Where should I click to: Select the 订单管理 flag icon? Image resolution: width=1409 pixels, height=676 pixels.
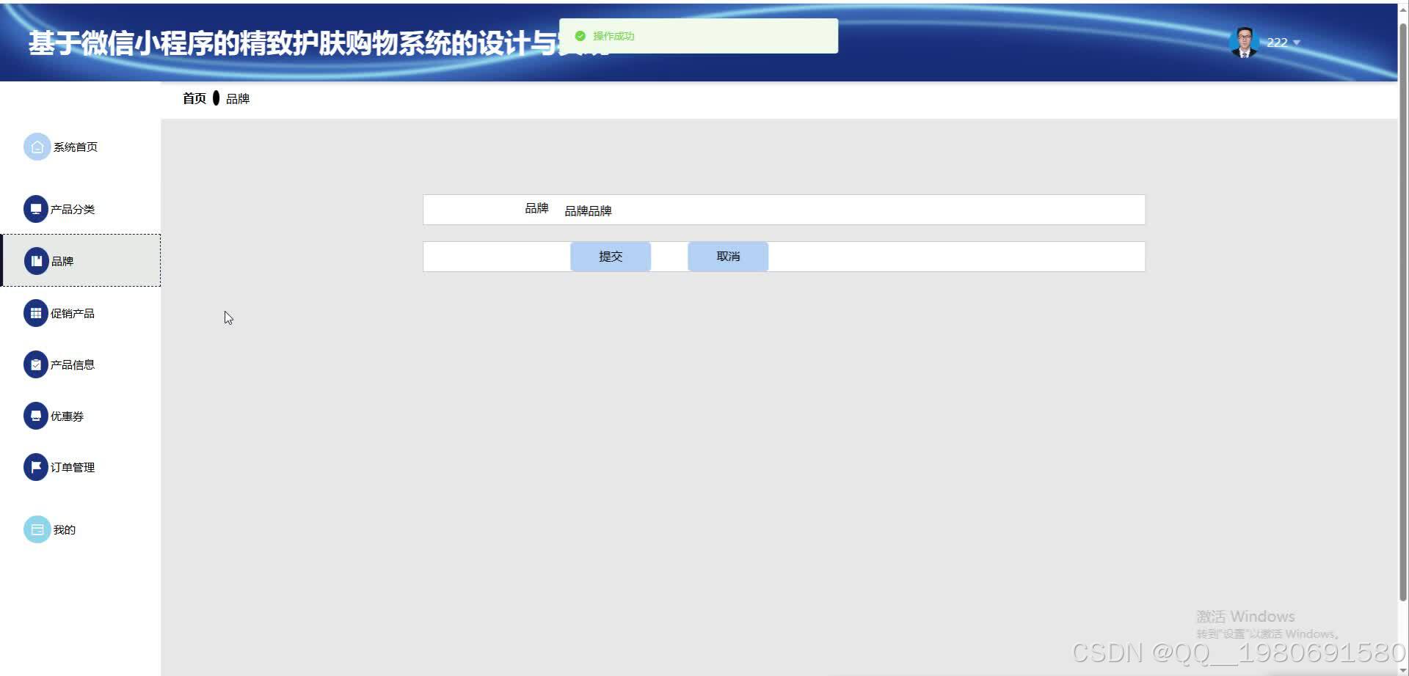point(36,466)
